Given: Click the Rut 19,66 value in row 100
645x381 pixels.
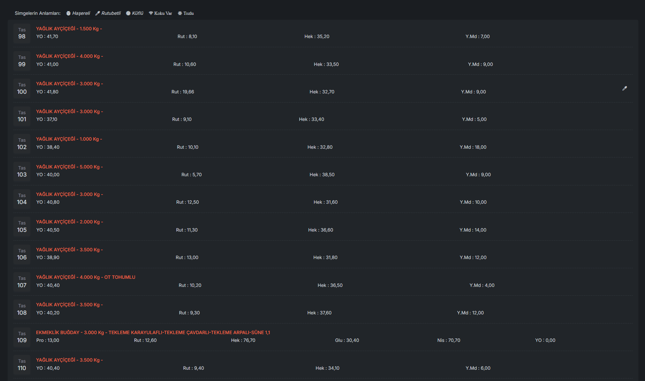Looking at the screenshot, I should (182, 92).
